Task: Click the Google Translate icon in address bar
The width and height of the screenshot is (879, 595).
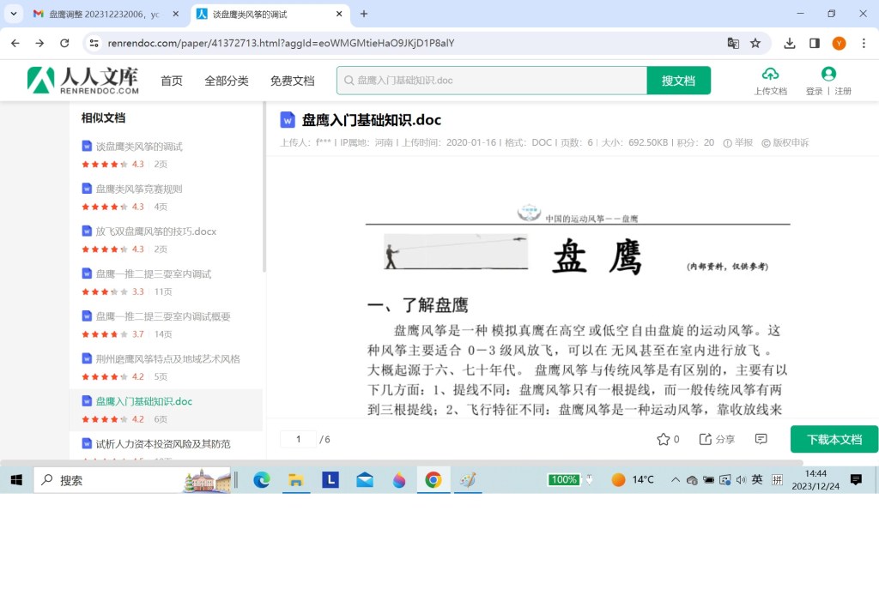Action: point(733,43)
